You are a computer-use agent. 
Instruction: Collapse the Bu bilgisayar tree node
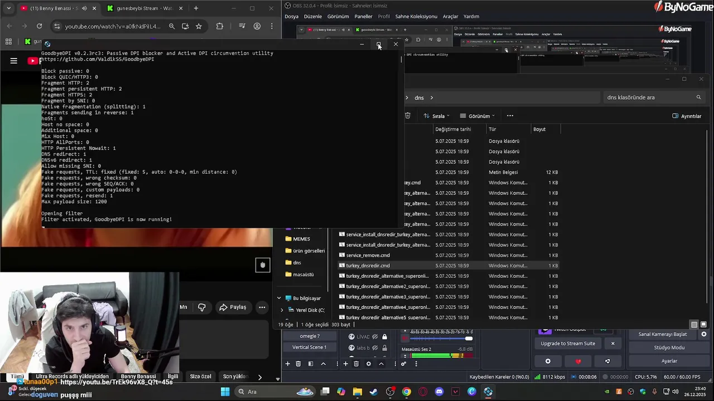(x=279, y=298)
